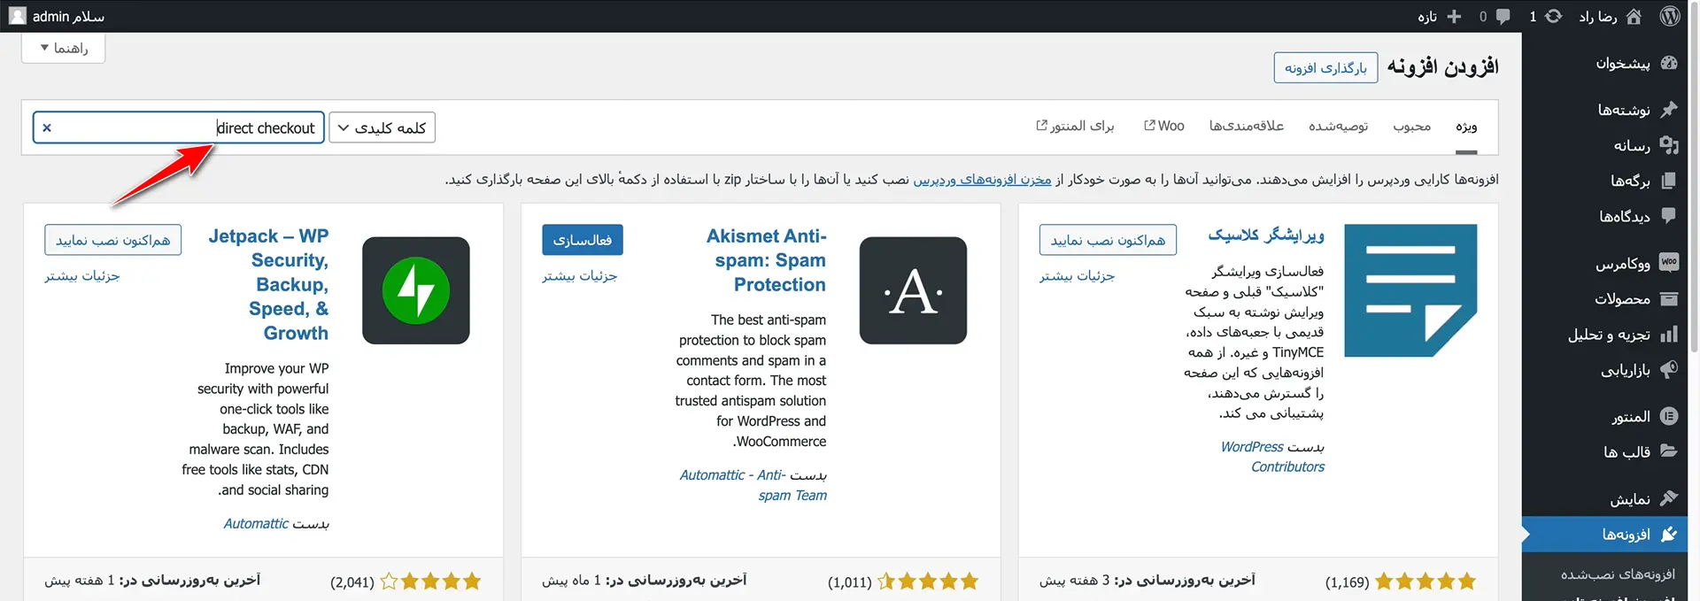Install the Classic Editor plugin now
Image resolution: width=1700 pixels, height=601 pixels.
(1108, 240)
